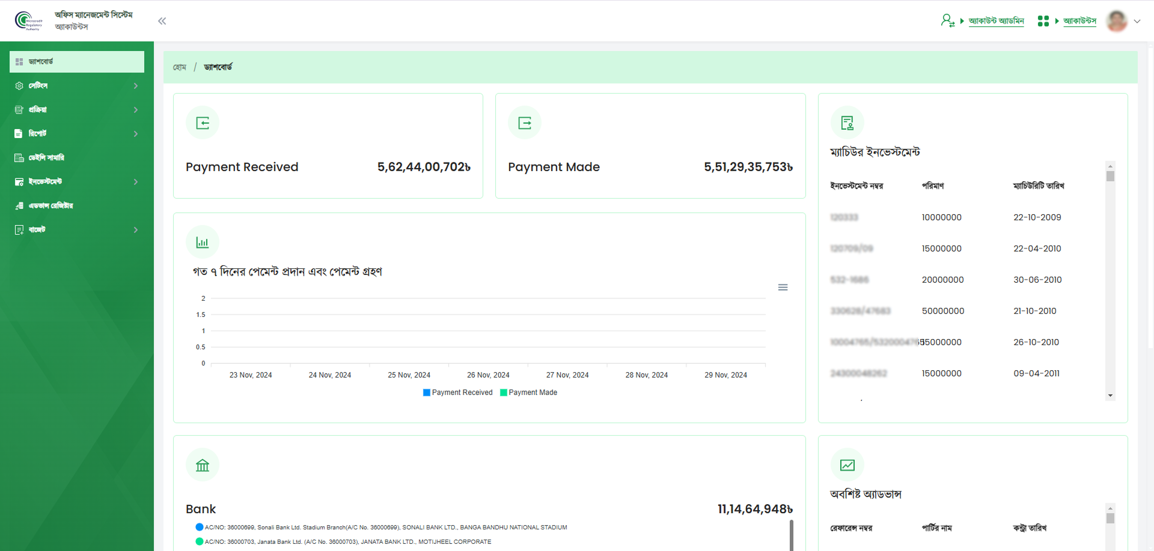Click the Payment Received card icon
Image resolution: width=1154 pixels, height=551 pixels.
pos(203,123)
